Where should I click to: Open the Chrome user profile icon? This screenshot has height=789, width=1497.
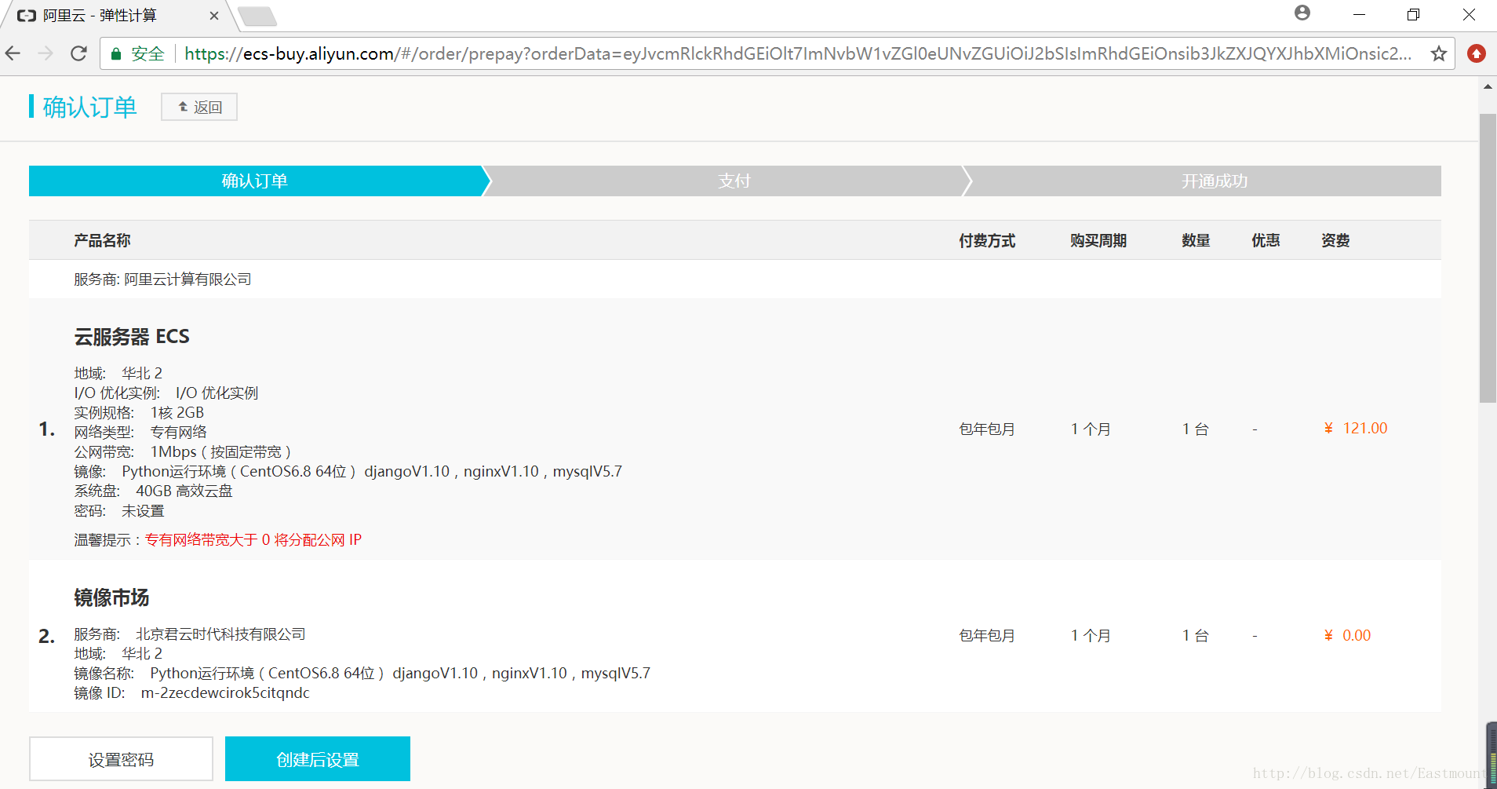tap(1302, 13)
